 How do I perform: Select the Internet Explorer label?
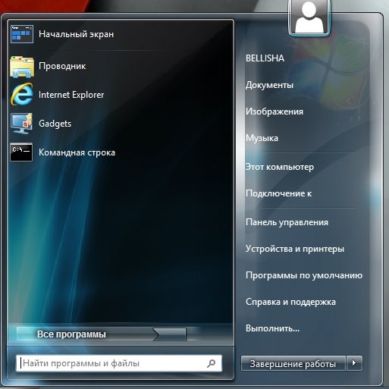(x=71, y=95)
